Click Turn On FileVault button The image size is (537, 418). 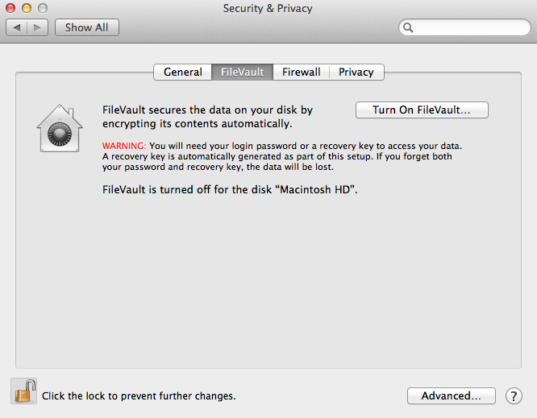pyautogui.click(x=422, y=110)
